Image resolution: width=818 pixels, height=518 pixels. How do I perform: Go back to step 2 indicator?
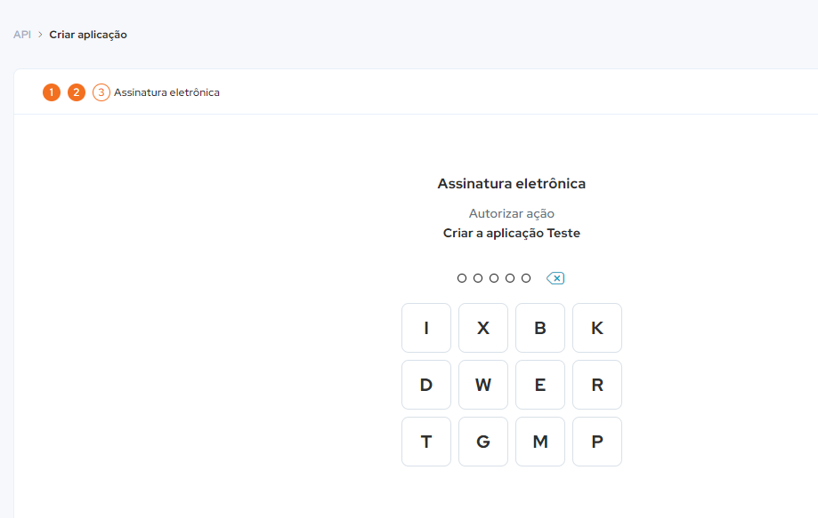coord(77,92)
